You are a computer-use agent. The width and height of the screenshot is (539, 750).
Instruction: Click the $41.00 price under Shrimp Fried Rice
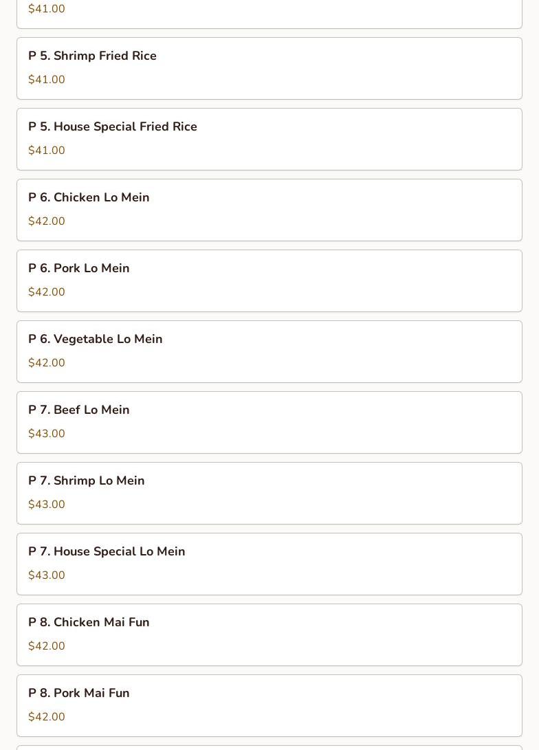47,80
